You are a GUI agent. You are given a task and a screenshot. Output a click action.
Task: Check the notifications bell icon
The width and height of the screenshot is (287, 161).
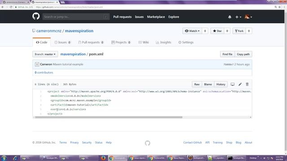(230, 17)
